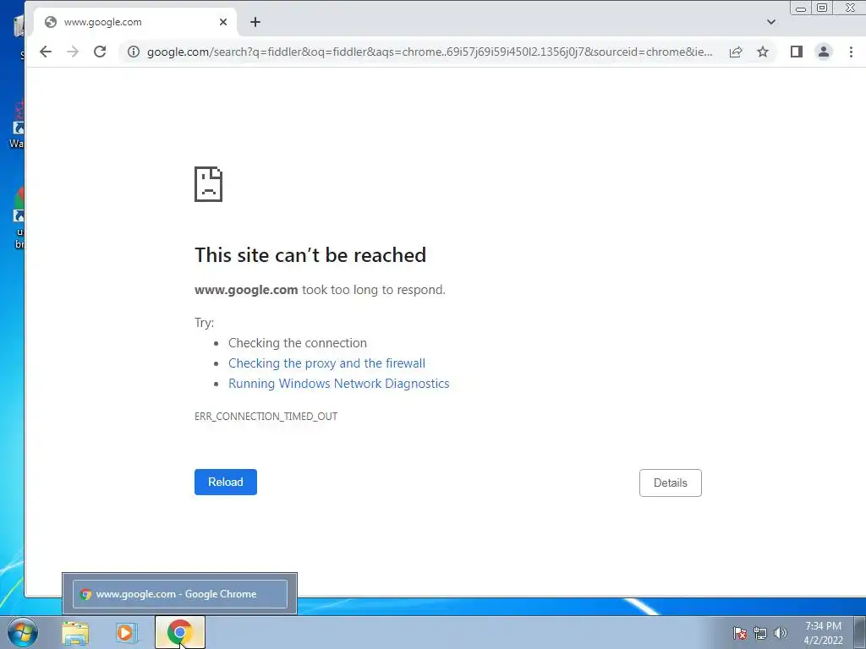This screenshot has width=866, height=649.
Task: Launch Windows Media Player from the taskbar
Action: (x=126, y=633)
